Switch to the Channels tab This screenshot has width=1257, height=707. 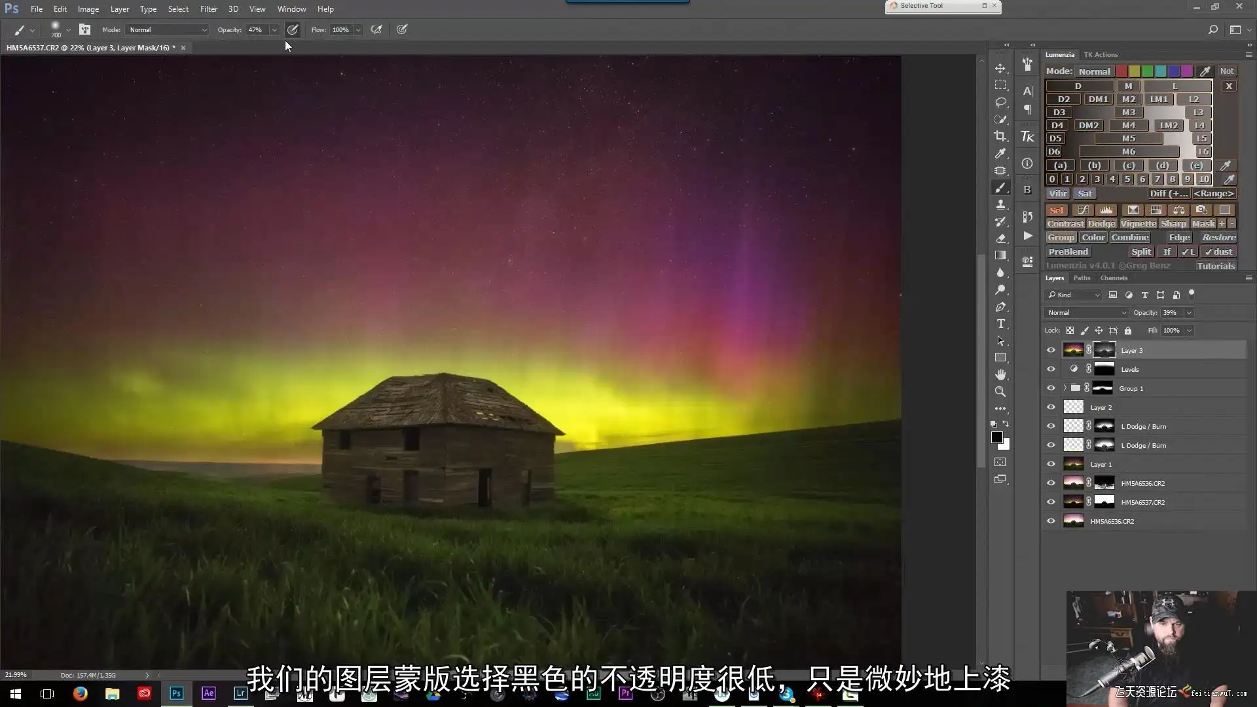1114,278
